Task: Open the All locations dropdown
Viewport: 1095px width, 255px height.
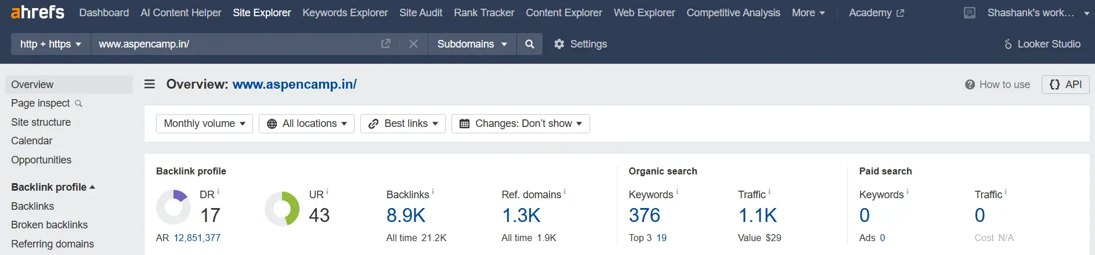Action: pyautogui.click(x=306, y=123)
